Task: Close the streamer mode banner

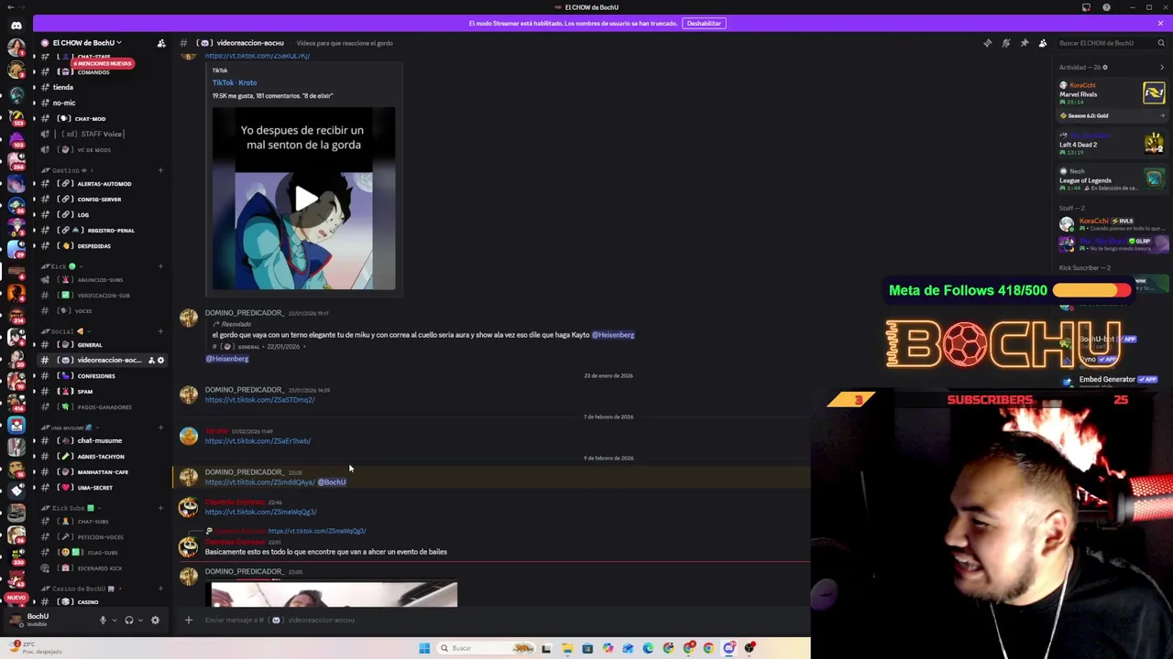Action: click(1161, 23)
